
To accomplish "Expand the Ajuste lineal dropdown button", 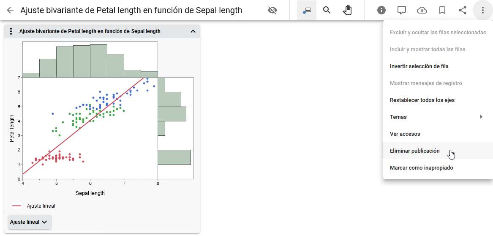I will click(x=30, y=222).
